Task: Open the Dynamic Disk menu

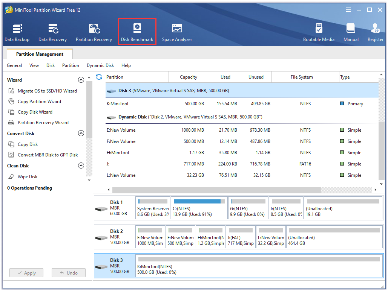Action: point(100,65)
